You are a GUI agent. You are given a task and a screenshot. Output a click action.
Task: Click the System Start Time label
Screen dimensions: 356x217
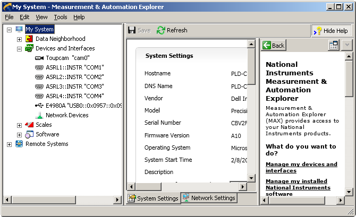pyautogui.click(x=168, y=160)
